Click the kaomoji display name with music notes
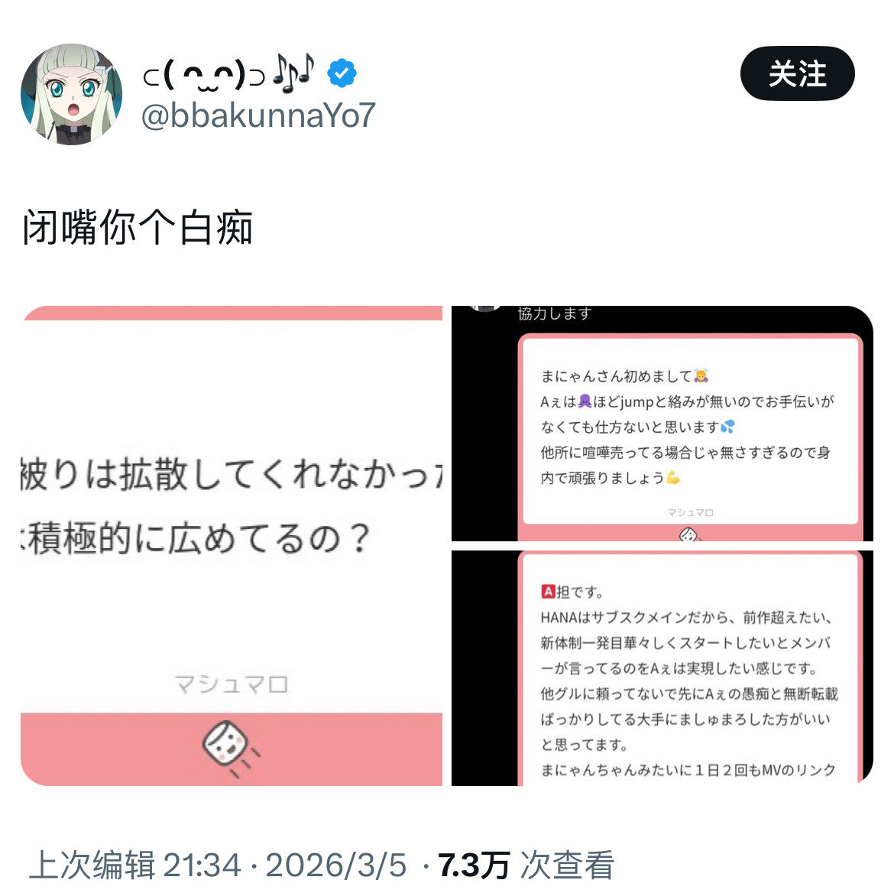The height and width of the screenshot is (893, 894). click(228, 73)
